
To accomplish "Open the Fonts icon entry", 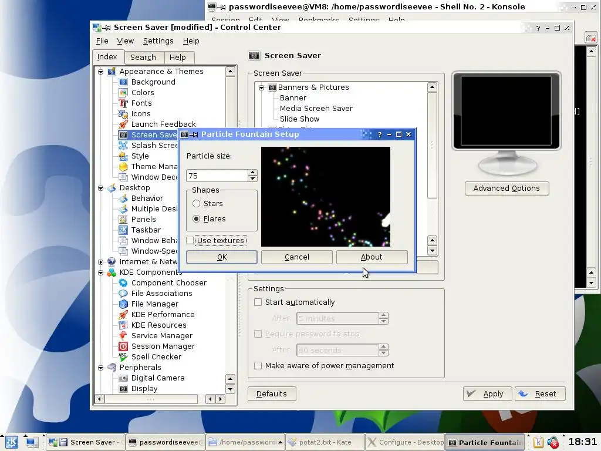I will click(123, 103).
